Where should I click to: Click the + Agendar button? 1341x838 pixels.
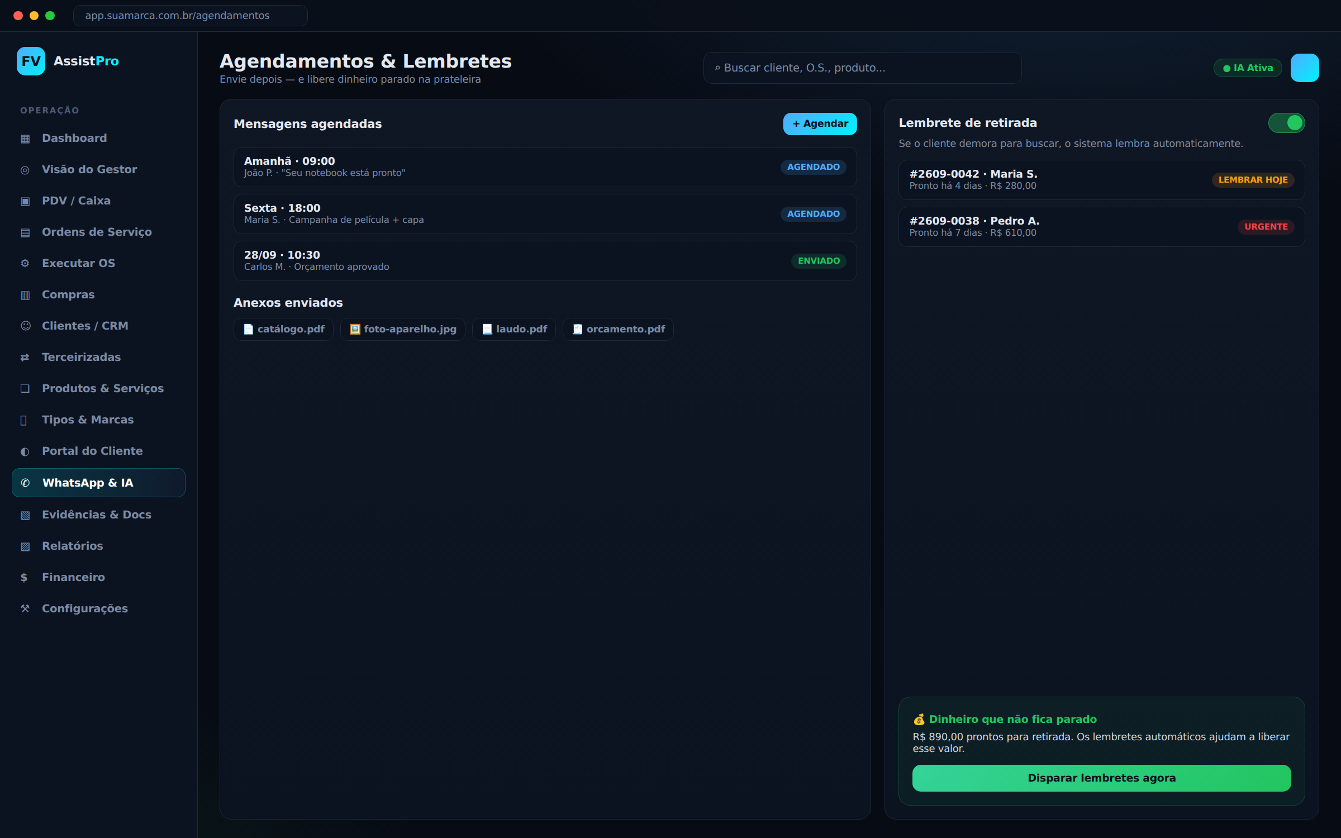tap(820, 123)
